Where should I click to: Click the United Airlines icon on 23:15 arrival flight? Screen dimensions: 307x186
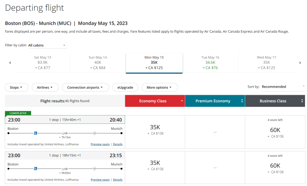click(35, 168)
